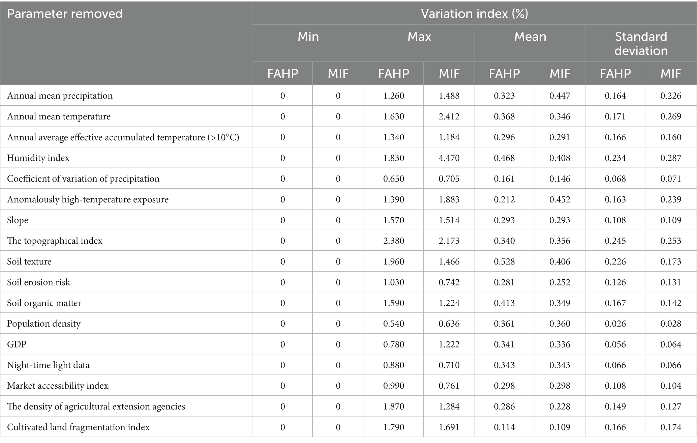The height and width of the screenshot is (443, 697).
Task: Click Slope Max FAHP value 1.570
Action: (394, 220)
